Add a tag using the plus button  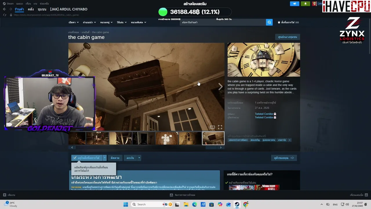click(289, 140)
